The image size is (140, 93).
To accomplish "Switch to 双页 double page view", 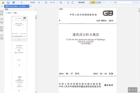I will coord(99,3).
